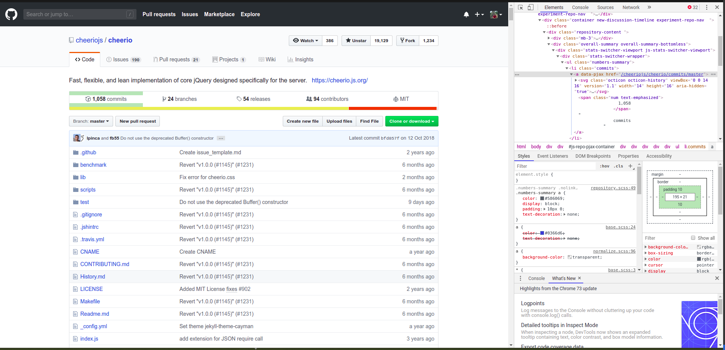Click the Upload files button
This screenshot has height=350, width=725.
(339, 121)
